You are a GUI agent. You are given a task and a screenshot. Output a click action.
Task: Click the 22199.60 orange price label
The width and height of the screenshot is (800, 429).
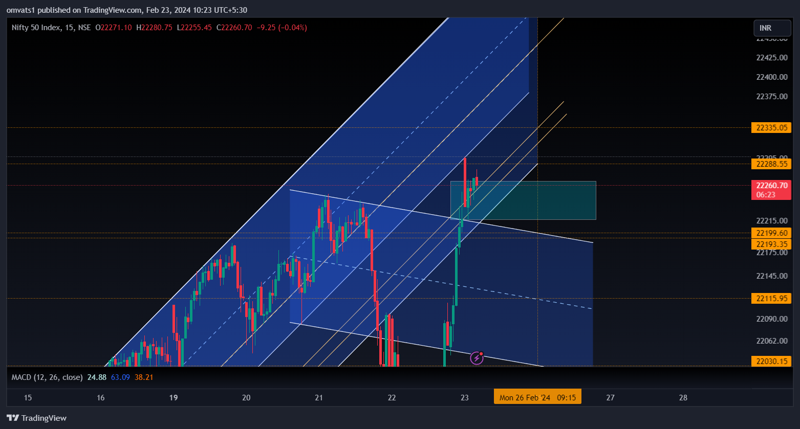tap(771, 233)
